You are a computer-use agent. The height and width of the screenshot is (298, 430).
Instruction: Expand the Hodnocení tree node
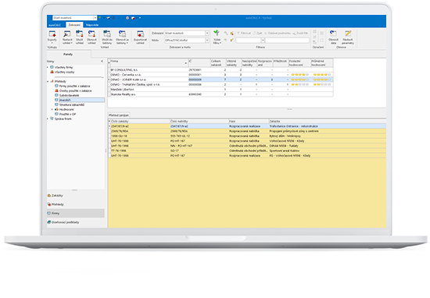click(x=52, y=109)
